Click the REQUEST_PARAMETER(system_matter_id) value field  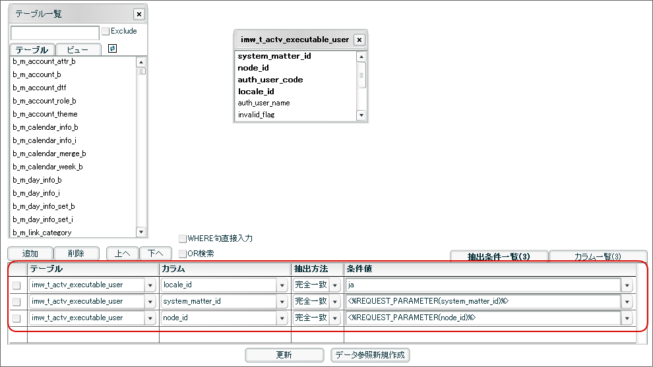(483, 302)
